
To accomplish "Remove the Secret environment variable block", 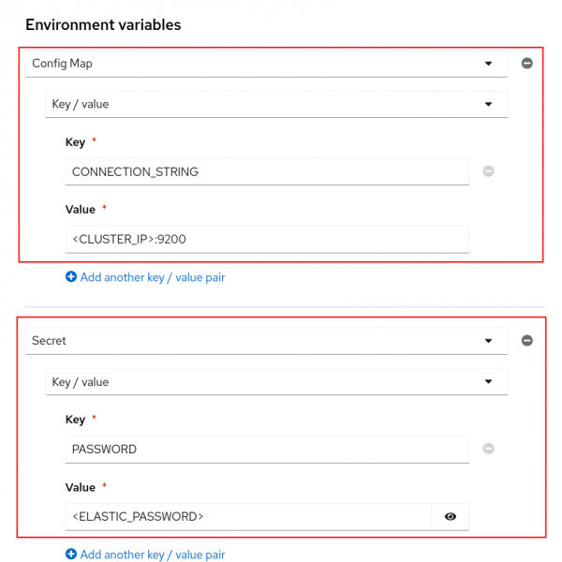I will click(526, 341).
